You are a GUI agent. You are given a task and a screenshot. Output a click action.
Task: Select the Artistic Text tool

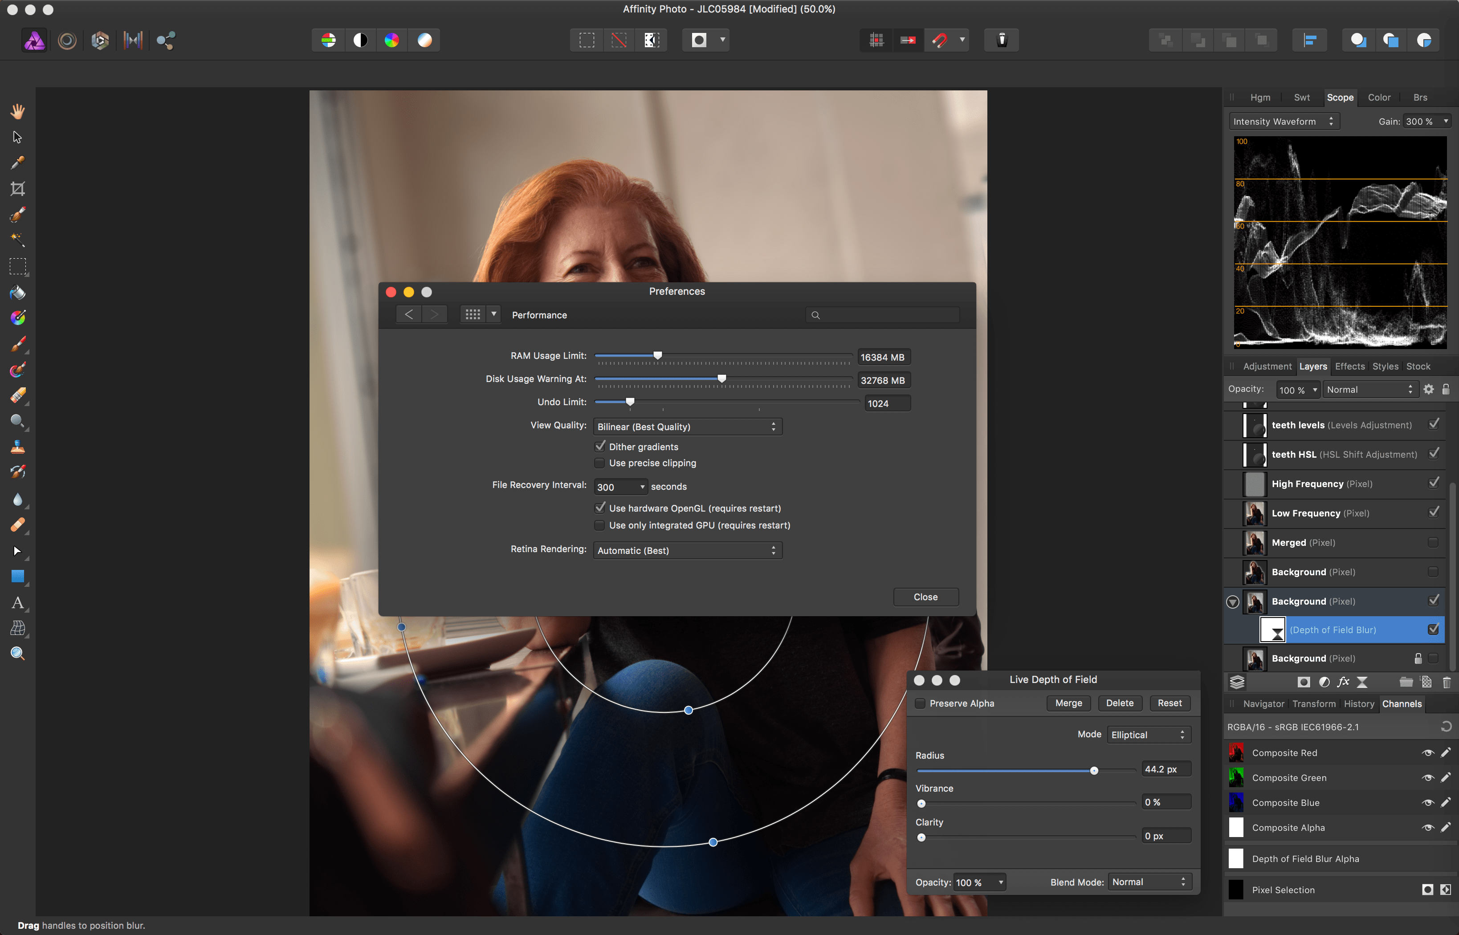click(x=18, y=603)
